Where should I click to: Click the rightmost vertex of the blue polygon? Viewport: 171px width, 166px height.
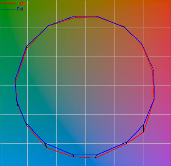click(154, 99)
